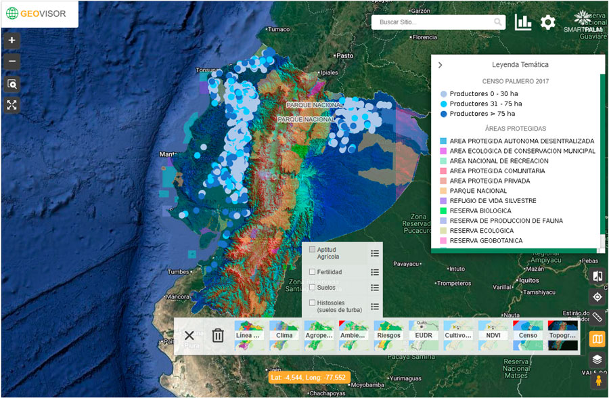The height and width of the screenshot is (398, 609).
Task: Open the layers stack icon
Action: tap(597, 359)
